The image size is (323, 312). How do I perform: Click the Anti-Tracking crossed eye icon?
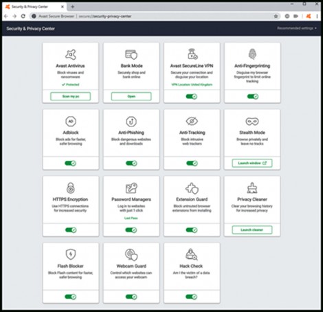192,121
